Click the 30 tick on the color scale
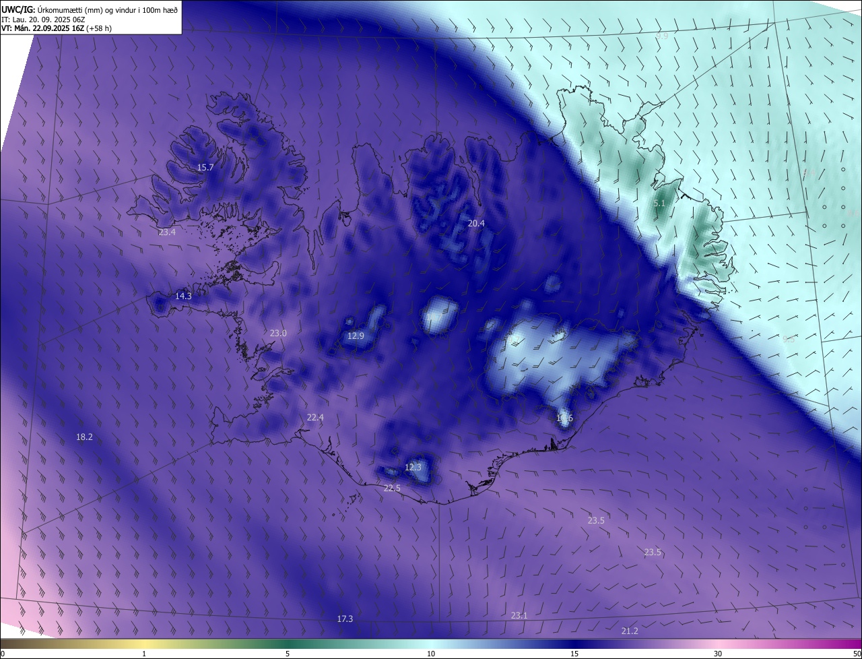The height and width of the screenshot is (659, 862). tap(718, 654)
